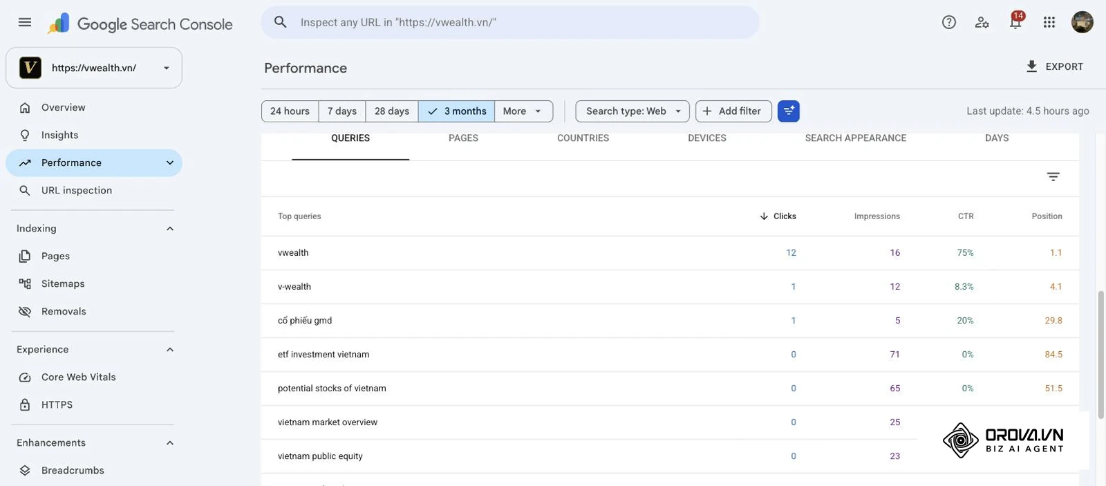The width and height of the screenshot is (1106, 486).
Task: Open the More date ranges dropdown
Action: (523, 111)
